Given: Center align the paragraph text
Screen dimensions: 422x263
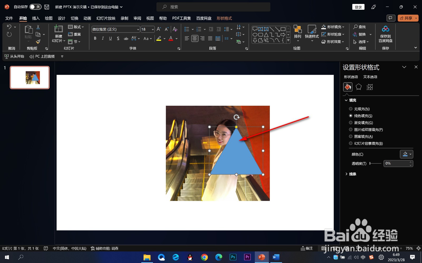Looking at the screenshot, I should (x=195, y=38).
